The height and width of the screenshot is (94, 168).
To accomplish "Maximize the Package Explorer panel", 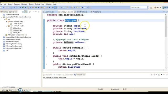I will (x=39, y=11).
